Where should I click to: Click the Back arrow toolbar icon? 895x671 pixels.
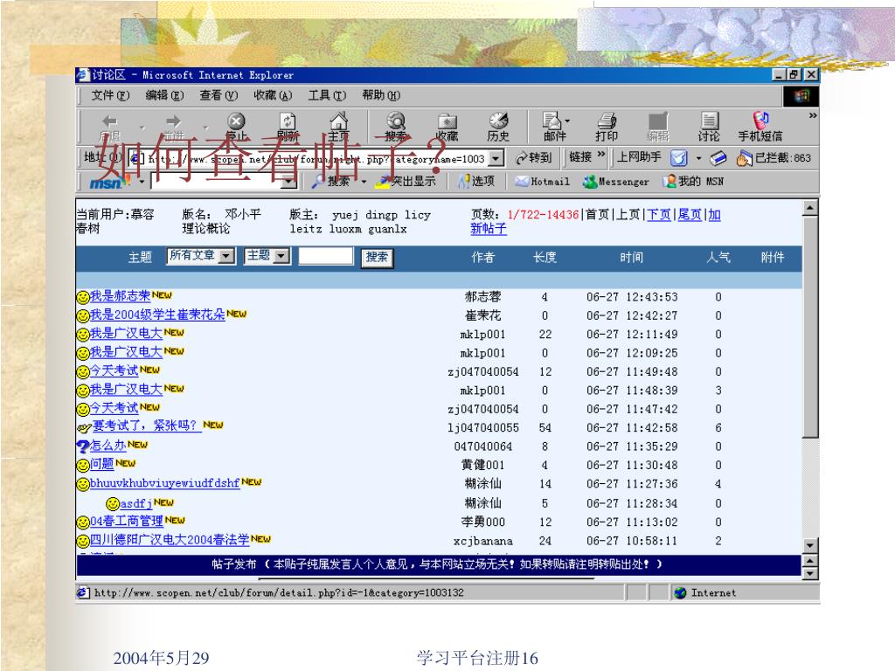109,121
